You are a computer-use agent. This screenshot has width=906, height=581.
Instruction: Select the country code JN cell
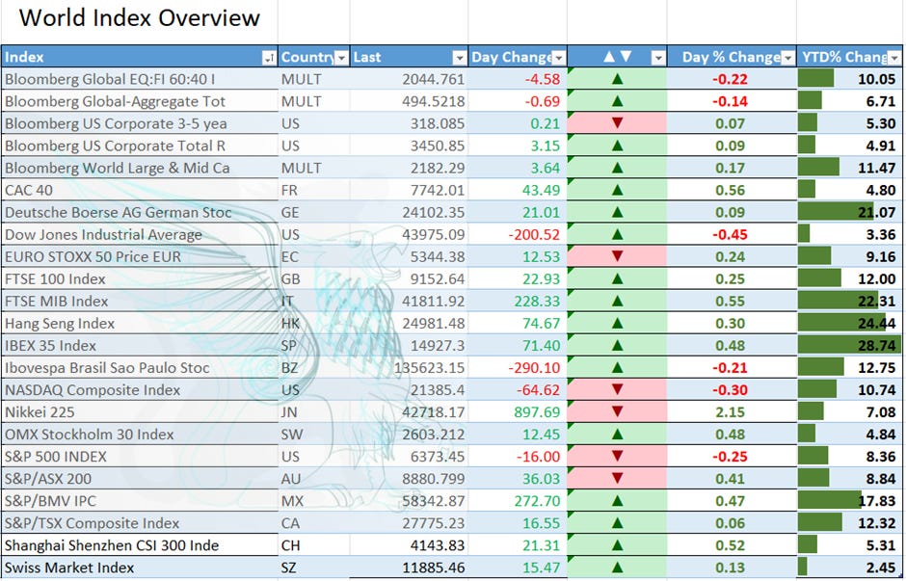[314, 411]
